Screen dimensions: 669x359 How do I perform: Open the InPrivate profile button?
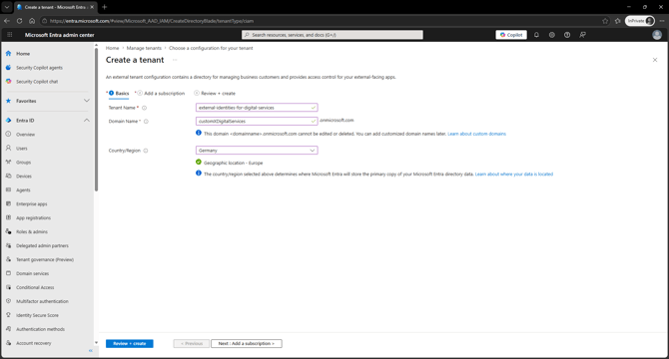pyautogui.click(x=640, y=21)
